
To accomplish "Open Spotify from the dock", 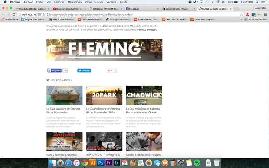I will pos(197,163).
